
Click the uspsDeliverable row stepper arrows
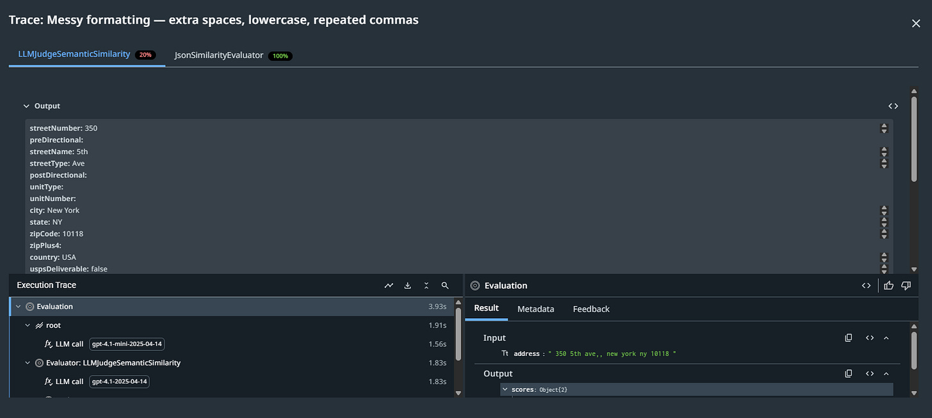pos(884,269)
